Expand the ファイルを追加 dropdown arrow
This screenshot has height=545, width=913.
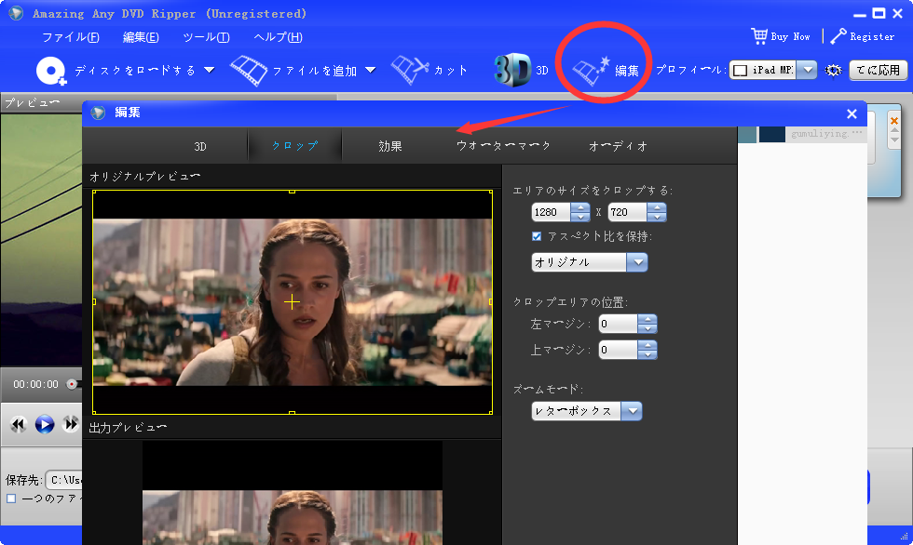coord(371,71)
